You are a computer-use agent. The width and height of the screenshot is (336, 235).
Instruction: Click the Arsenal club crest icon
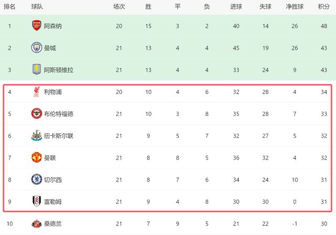pyautogui.click(x=36, y=26)
